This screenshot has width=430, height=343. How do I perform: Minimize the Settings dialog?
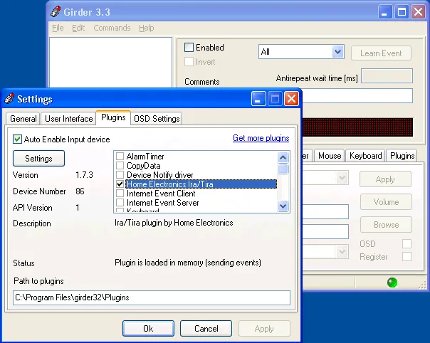[258, 99]
